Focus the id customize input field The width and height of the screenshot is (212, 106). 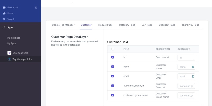tap(186, 58)
